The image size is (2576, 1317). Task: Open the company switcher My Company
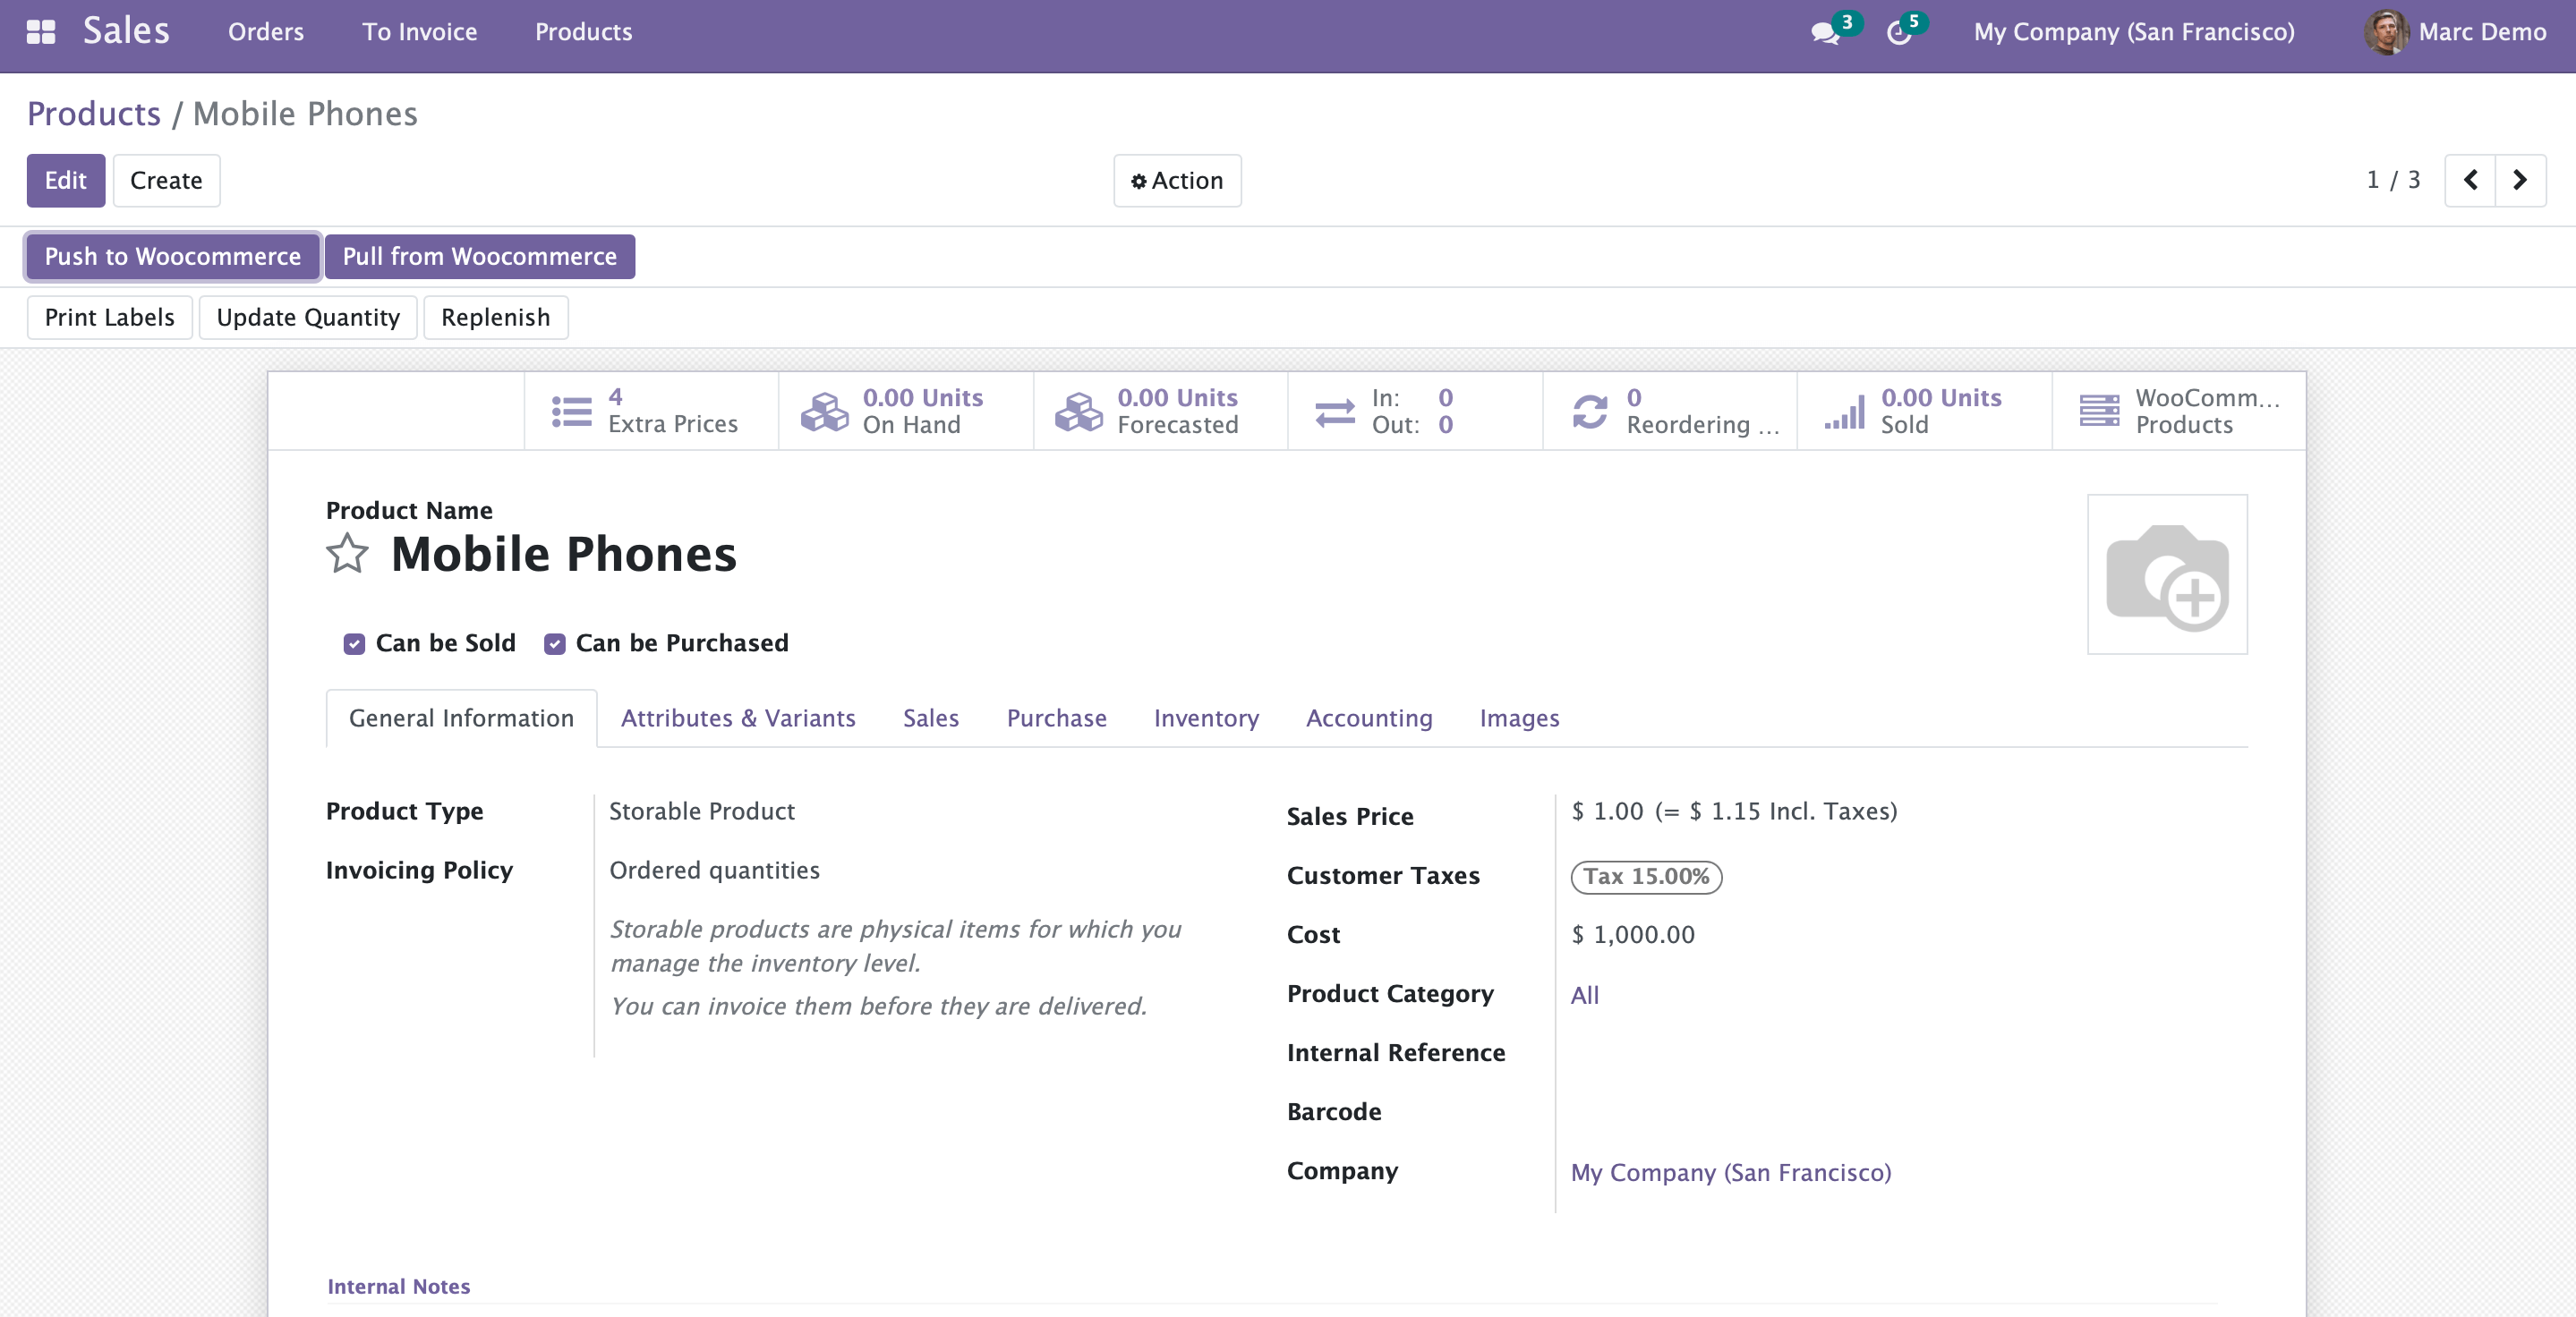click(2133, 32)
